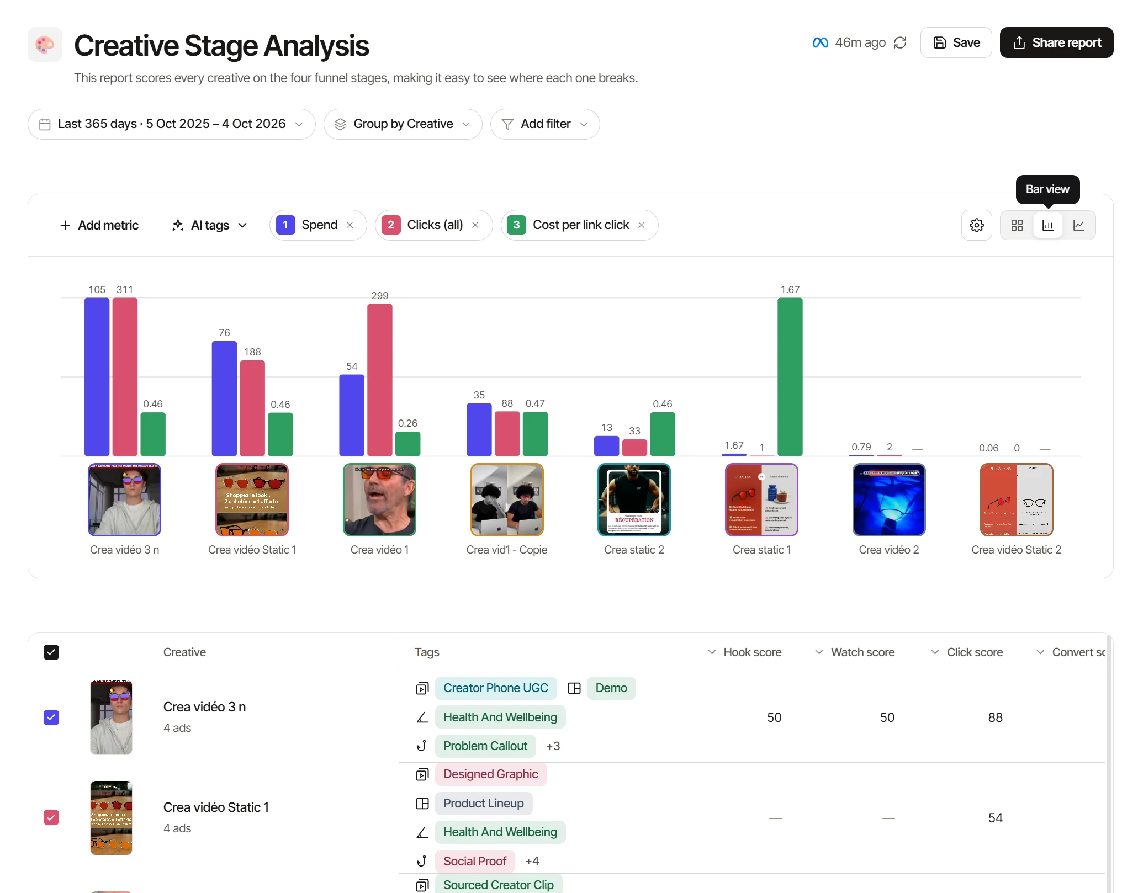Click the Save button
Viewport: 1138px width, 893px height.
pyautogui.click(x=956, y=42)
